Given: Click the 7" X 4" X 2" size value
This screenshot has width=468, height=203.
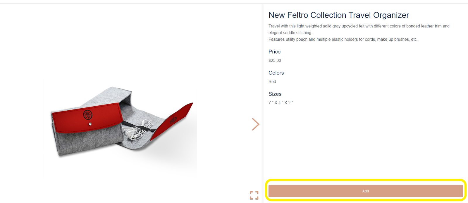Looking at the screenshot, I should [x=281, y=103].
